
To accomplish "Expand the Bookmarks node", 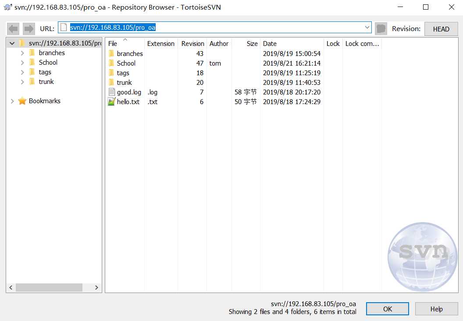I will pos(12,101).
